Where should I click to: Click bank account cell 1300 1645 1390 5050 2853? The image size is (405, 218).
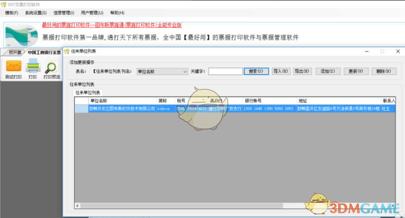point(269,109)
